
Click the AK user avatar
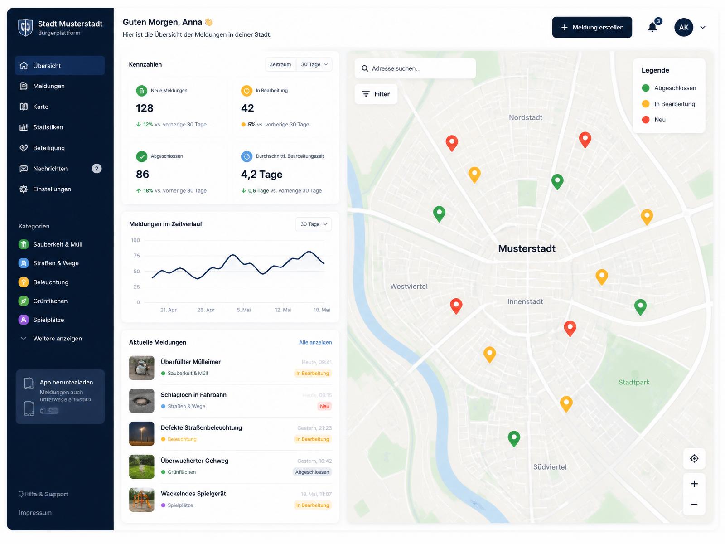(684, 27)
